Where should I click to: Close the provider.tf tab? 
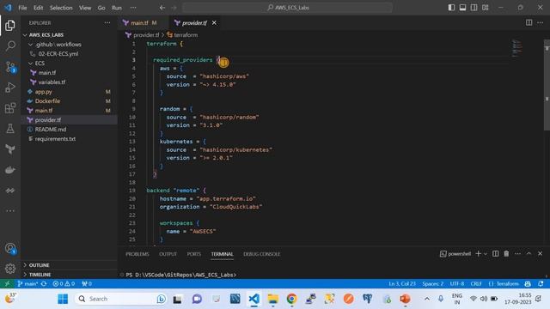tap(214, 23)
